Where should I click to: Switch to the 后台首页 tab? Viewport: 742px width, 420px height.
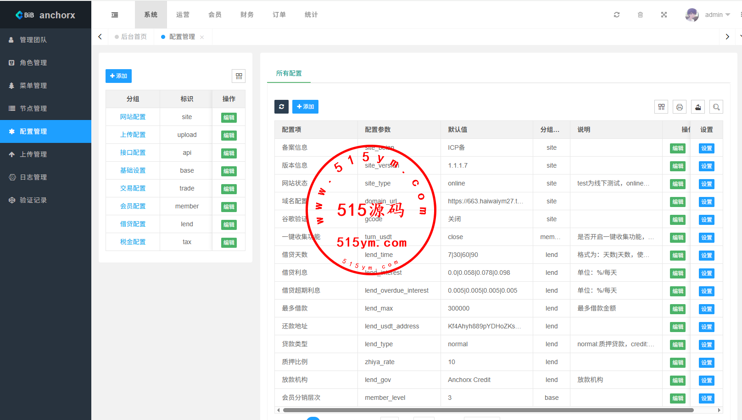(134, 37)
